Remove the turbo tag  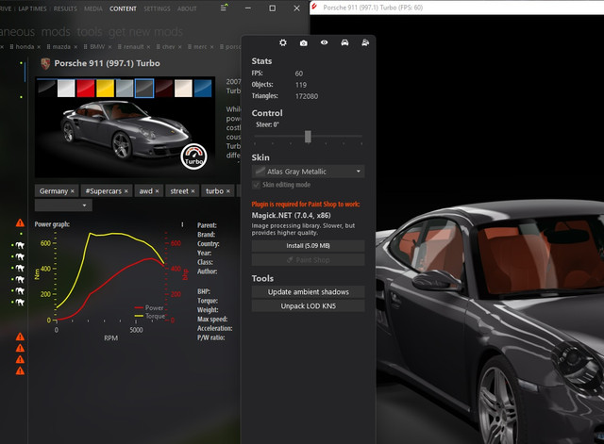(x=228, y=190)
